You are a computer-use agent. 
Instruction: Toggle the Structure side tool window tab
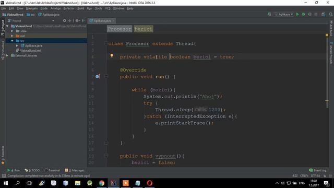click(3, 50)
